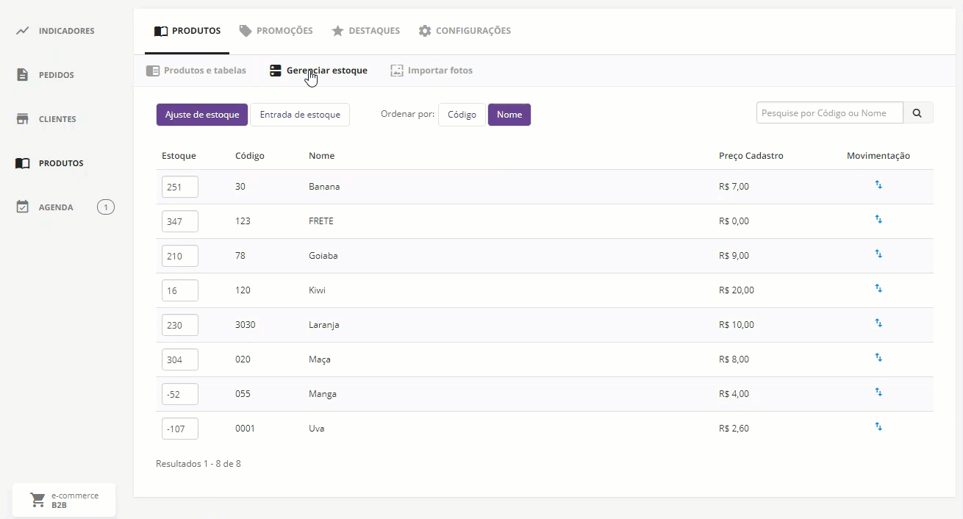Sort products by Nome
Image resolution: width=963 pixels, height=519 pixels.
[x=509, y=115]
